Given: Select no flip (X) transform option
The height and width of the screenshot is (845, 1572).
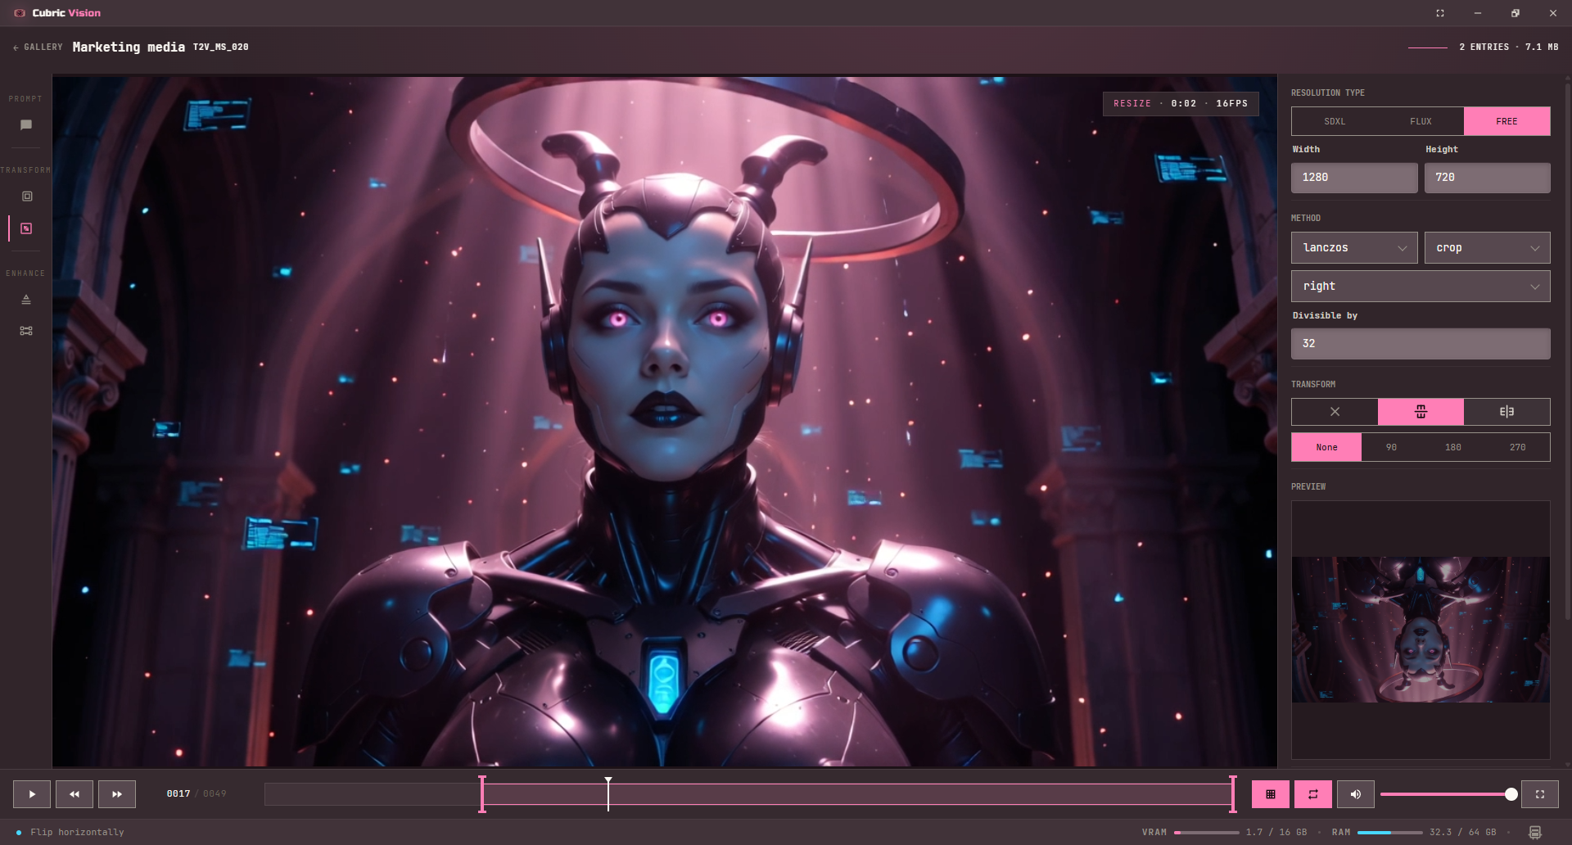Looking at the screenshot, I should click(x=1335, y=412).
